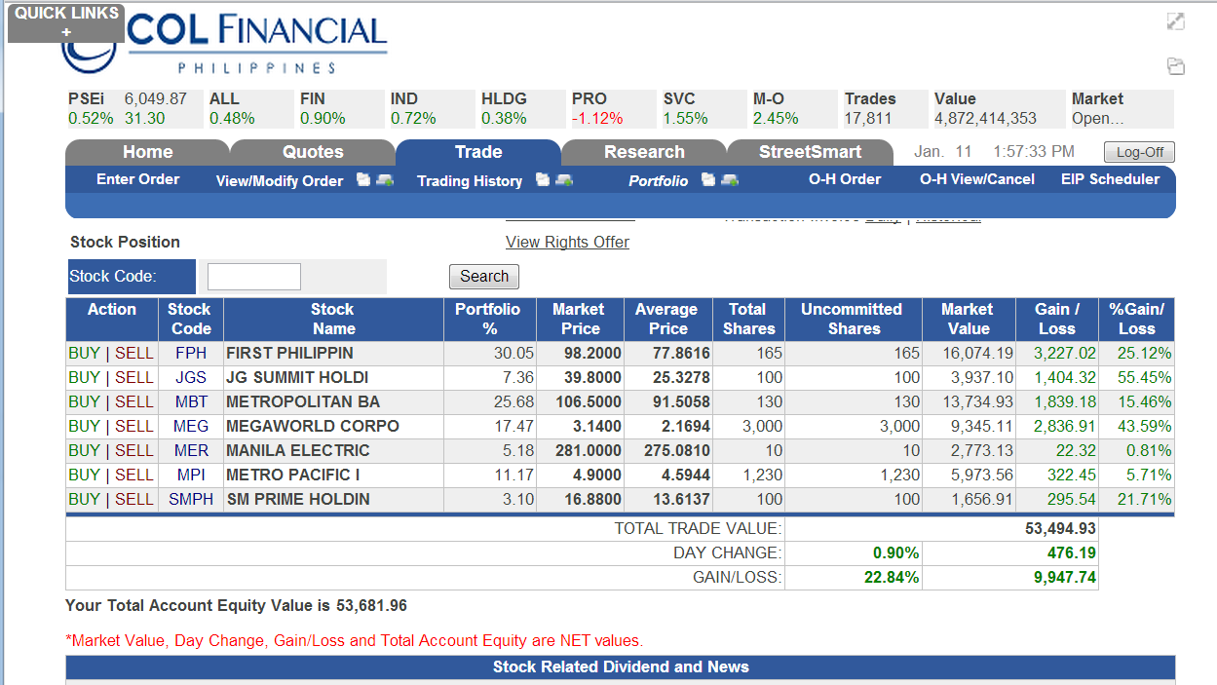Open Portfolio submenu item
Viewport: 1217px width, 685px height.
[658, 180]
